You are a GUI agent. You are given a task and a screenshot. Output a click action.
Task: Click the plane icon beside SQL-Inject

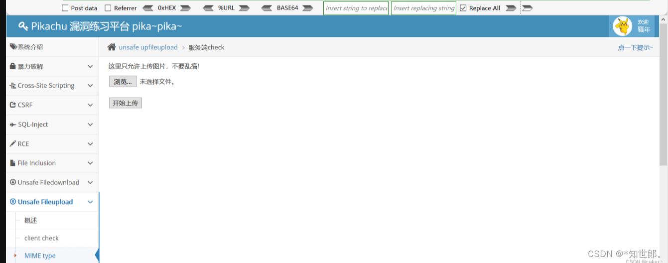(13, 125)
